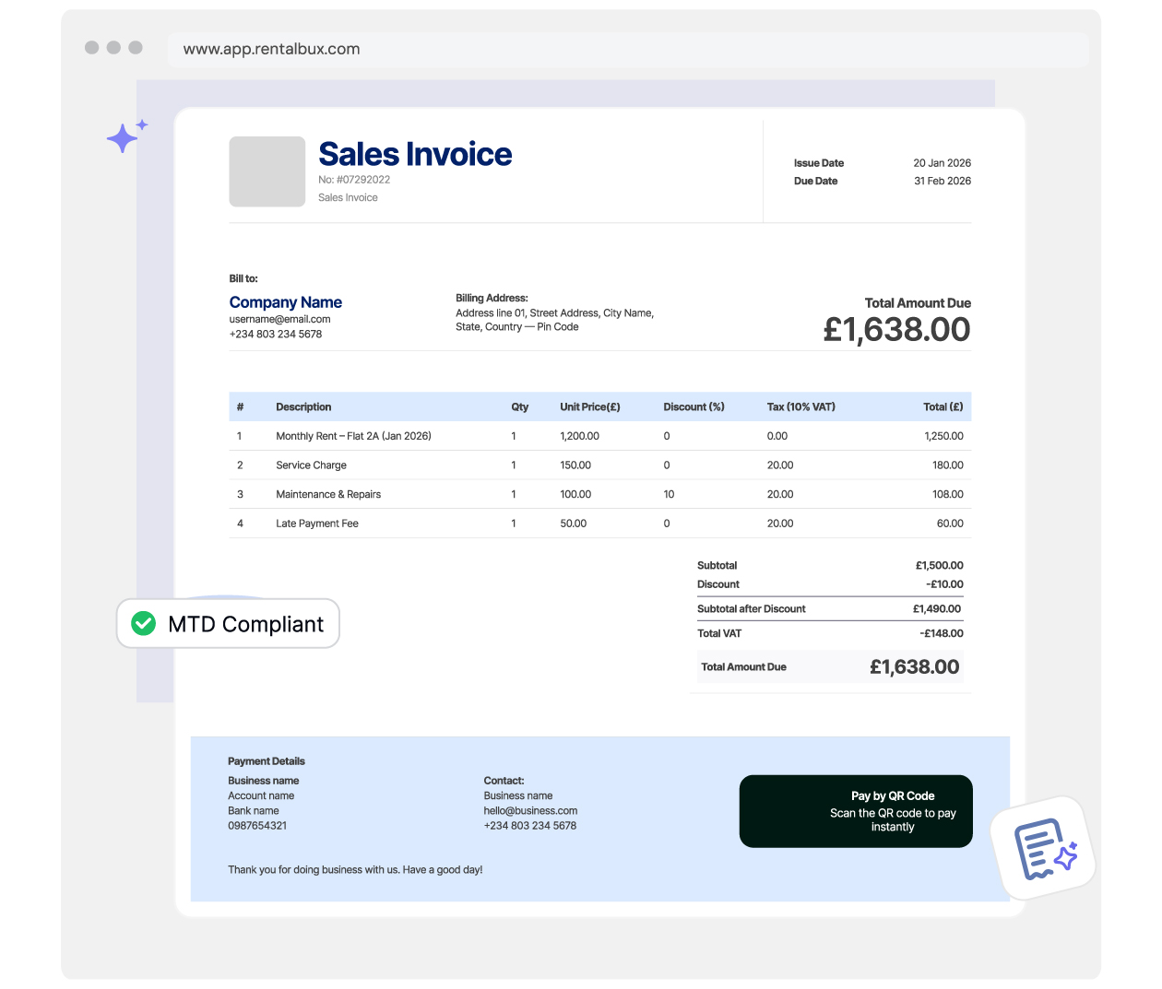The width and height of the screenshot is (1162, 989).
Task: Click the £1,638.00 in the Total Amount Due summary row
Action: pyautogui.click(x=915, y=667)
